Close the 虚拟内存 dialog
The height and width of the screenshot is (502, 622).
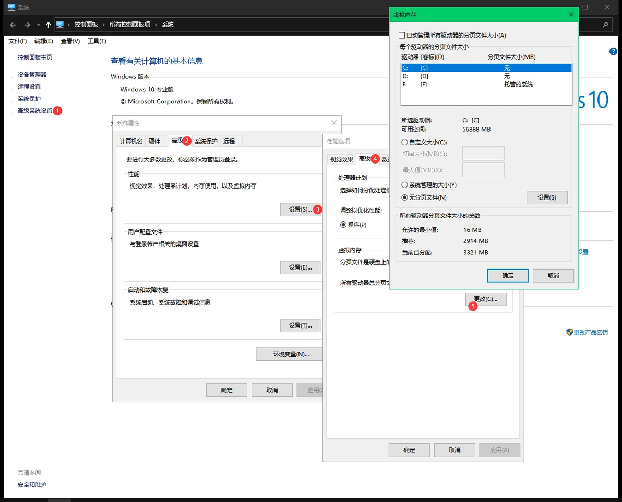571,14
